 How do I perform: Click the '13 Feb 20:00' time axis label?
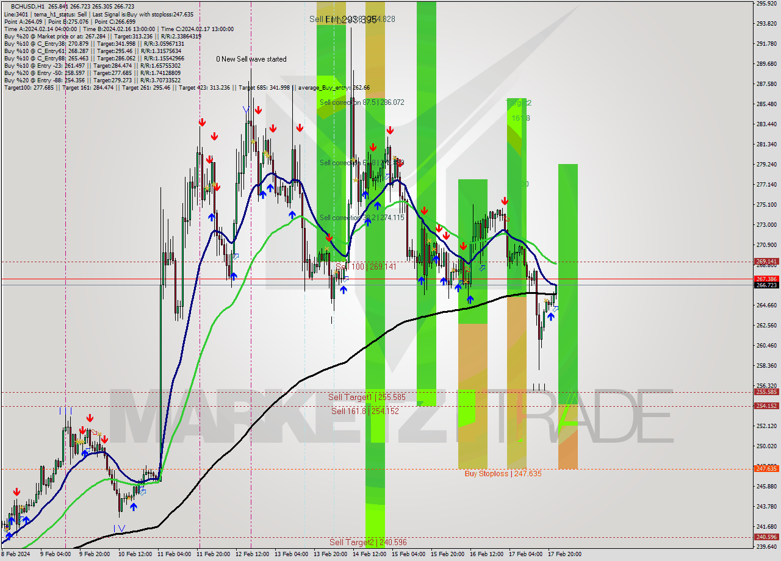pyautogui.click(x=330, y=554)
